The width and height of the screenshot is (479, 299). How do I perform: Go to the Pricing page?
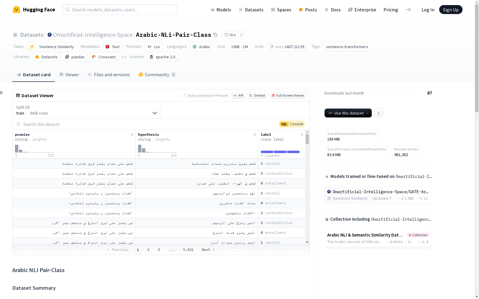coord(391,10)
